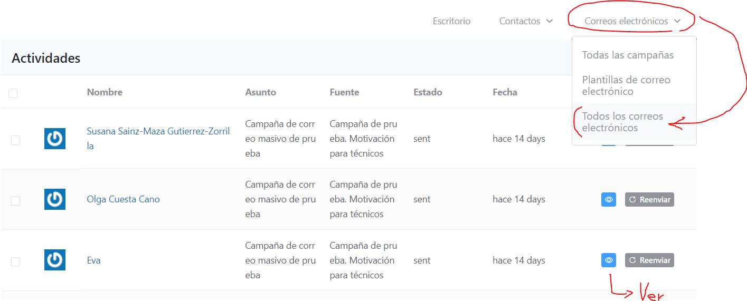Image resolution: width=747 pixels, height=301 pixels.
Task: Select Plantillas de correo electrónico option
Action: tap(626, 85)
